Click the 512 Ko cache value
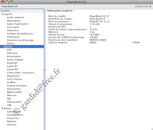 93,29
